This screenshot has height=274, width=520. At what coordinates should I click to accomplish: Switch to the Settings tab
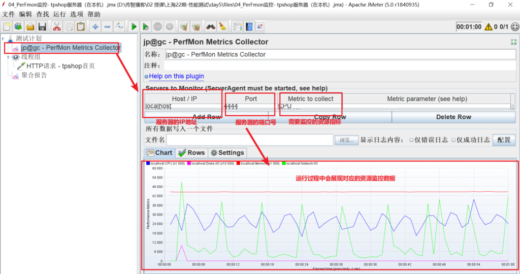(x=227, y=153)
